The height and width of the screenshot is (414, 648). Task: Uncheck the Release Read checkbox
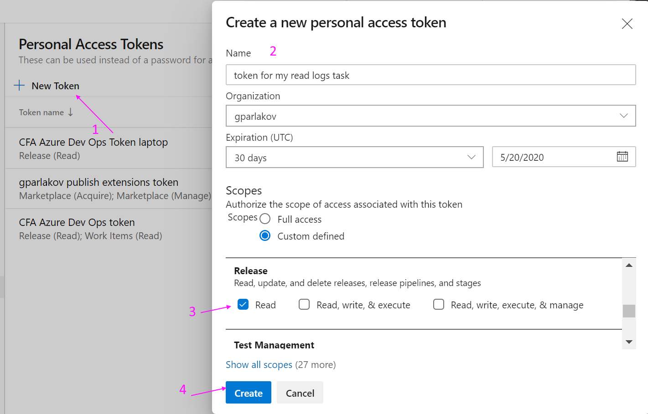[x=243, y=304]
